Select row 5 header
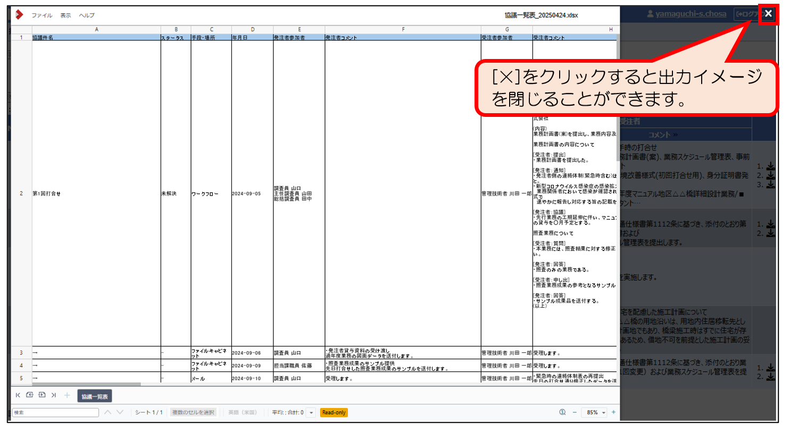Image resolution: width=790 pixels, height=433 pixels. [x=21, y=378]
